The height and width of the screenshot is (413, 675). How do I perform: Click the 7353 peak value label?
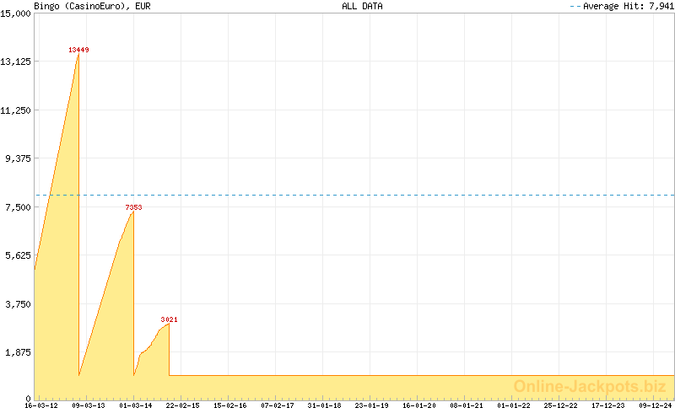tap(133, 206)
